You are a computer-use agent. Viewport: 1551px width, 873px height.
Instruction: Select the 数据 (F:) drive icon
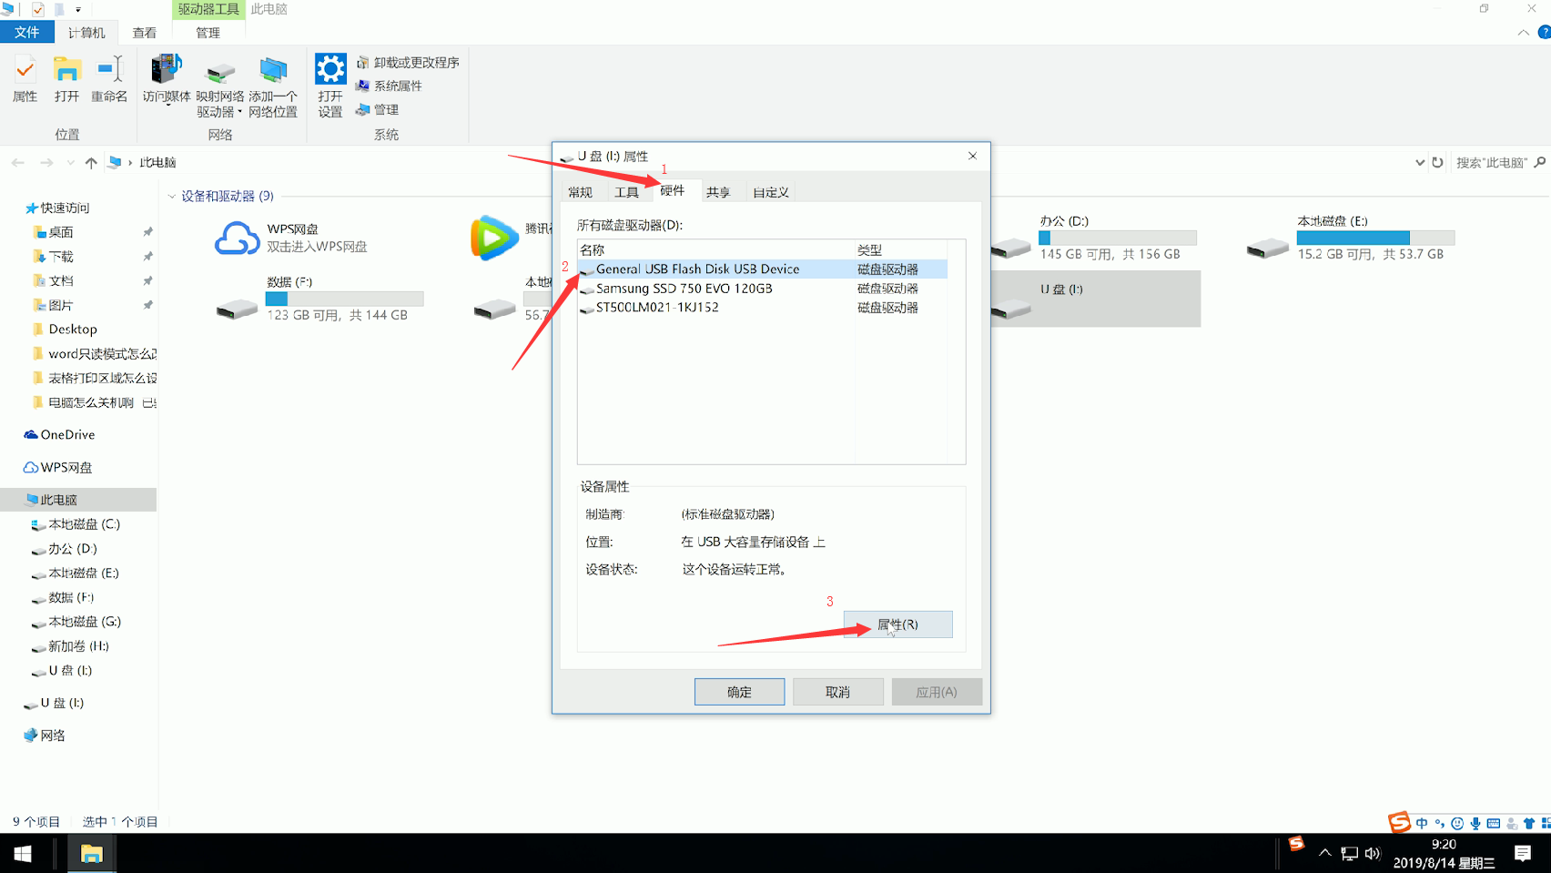pos(237,310)
